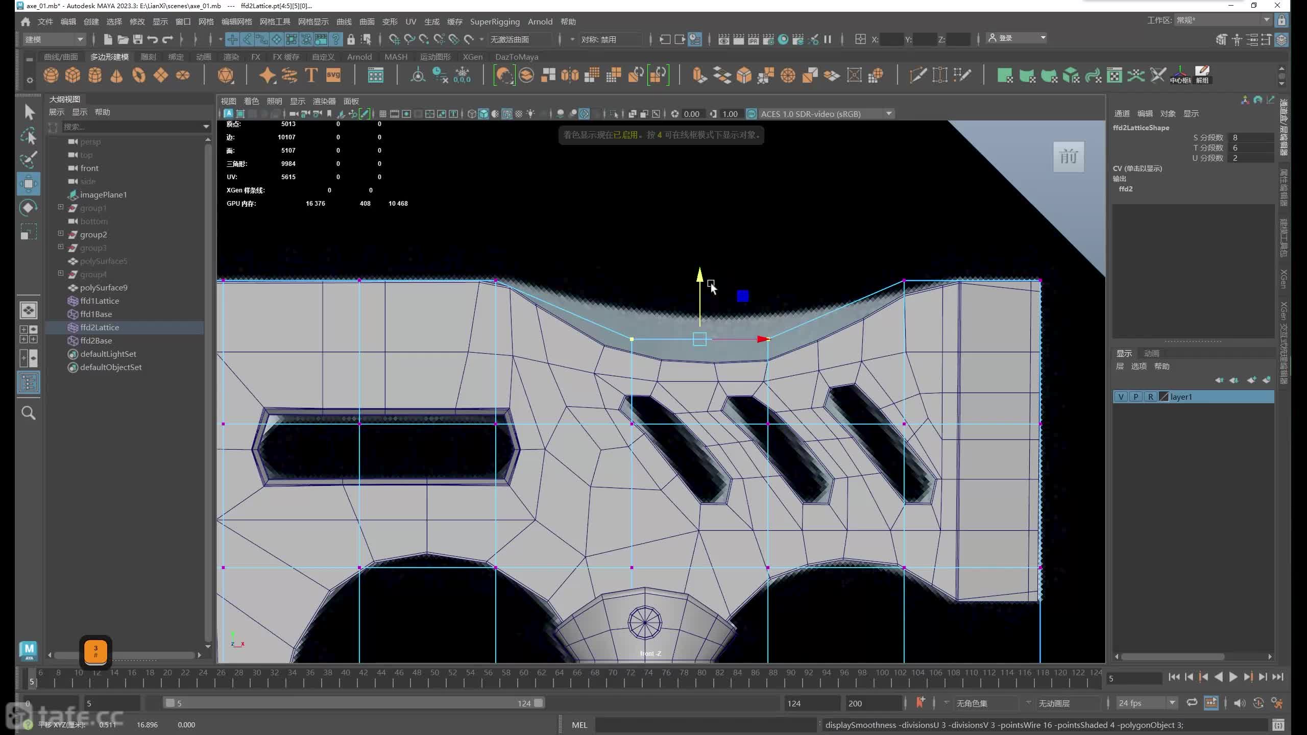Open the outliner search magnifier icon
Screen dimensions: 1307x735
29,412
